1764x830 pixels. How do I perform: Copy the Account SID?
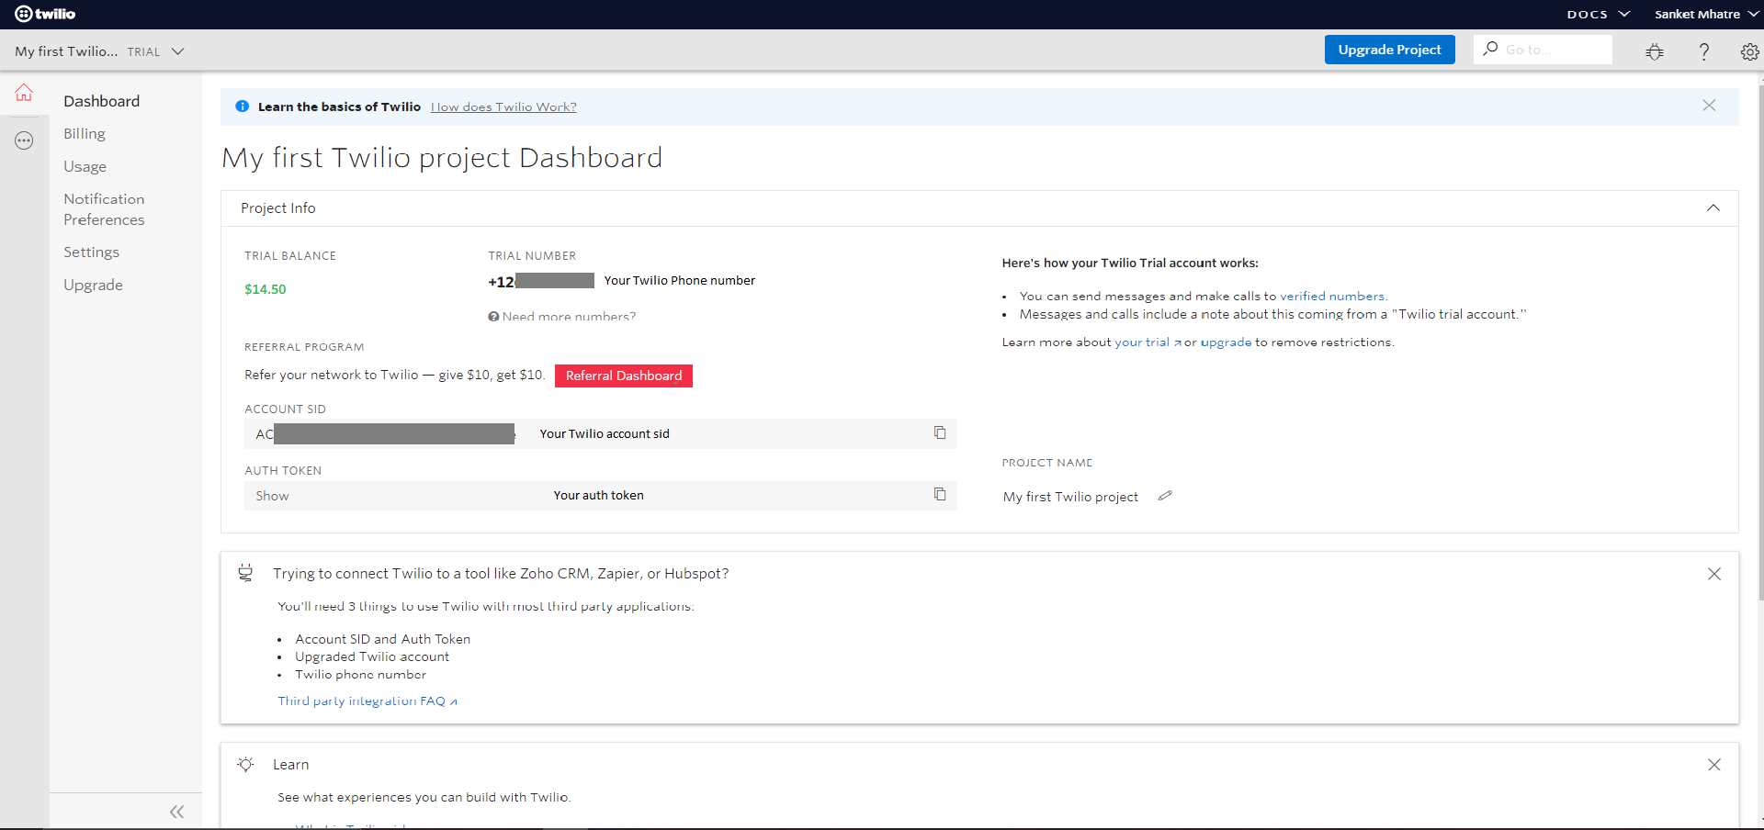(940, 432)
